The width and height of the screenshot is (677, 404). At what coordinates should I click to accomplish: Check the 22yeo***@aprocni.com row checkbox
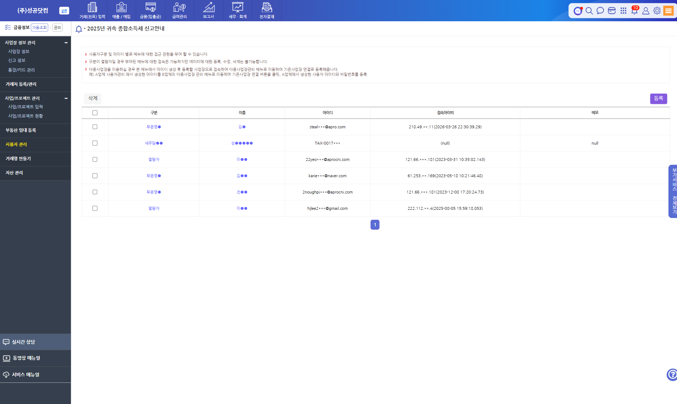pyautogui.click(x=95, y=159)
